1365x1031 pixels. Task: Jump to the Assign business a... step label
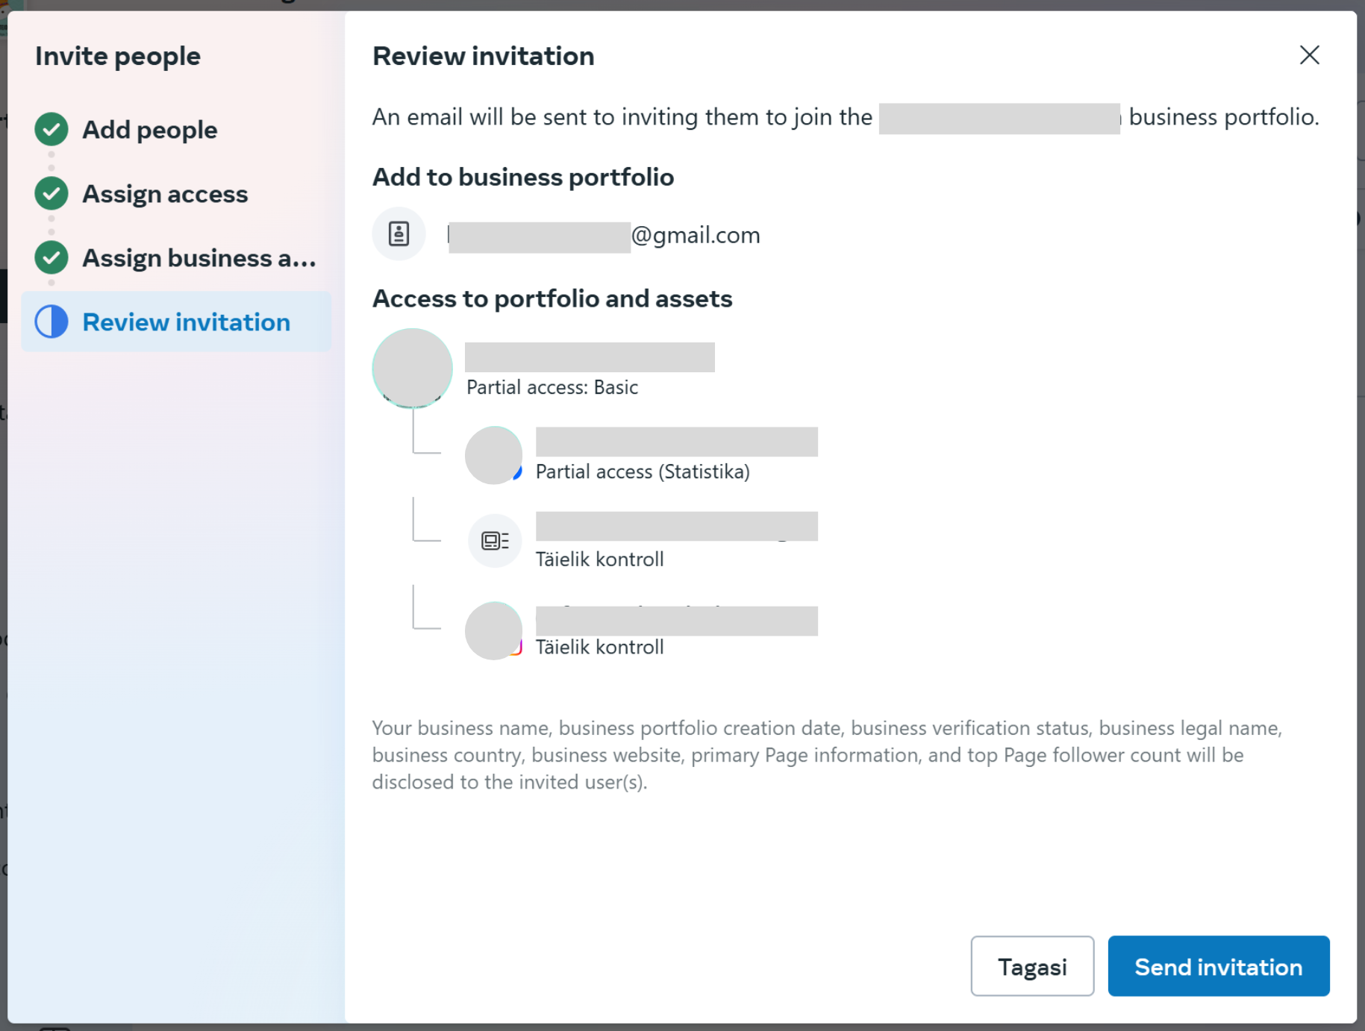coord(199,258)
